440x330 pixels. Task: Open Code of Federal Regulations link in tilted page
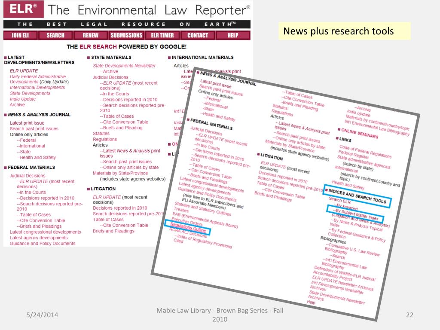(x=365, y=151)
